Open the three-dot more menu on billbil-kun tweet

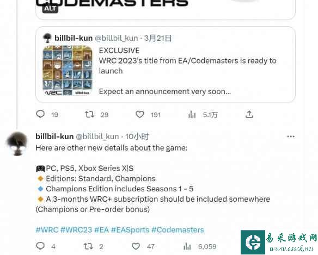pos(291,136)
